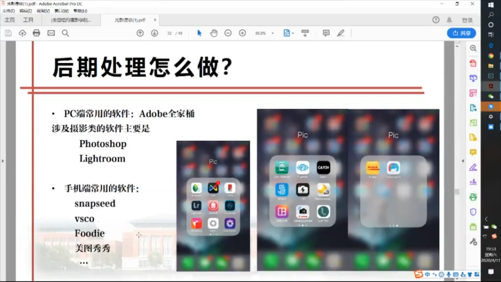Click the blue 共享 (Share) button
Screen dimensions: 501x282
[461, 33]
